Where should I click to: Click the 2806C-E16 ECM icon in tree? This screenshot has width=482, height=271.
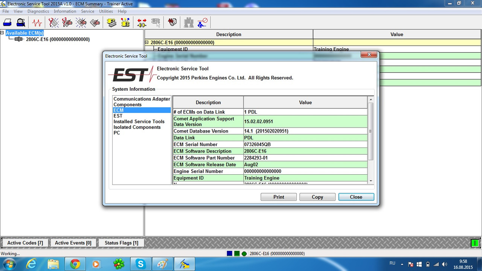point(19,39)
